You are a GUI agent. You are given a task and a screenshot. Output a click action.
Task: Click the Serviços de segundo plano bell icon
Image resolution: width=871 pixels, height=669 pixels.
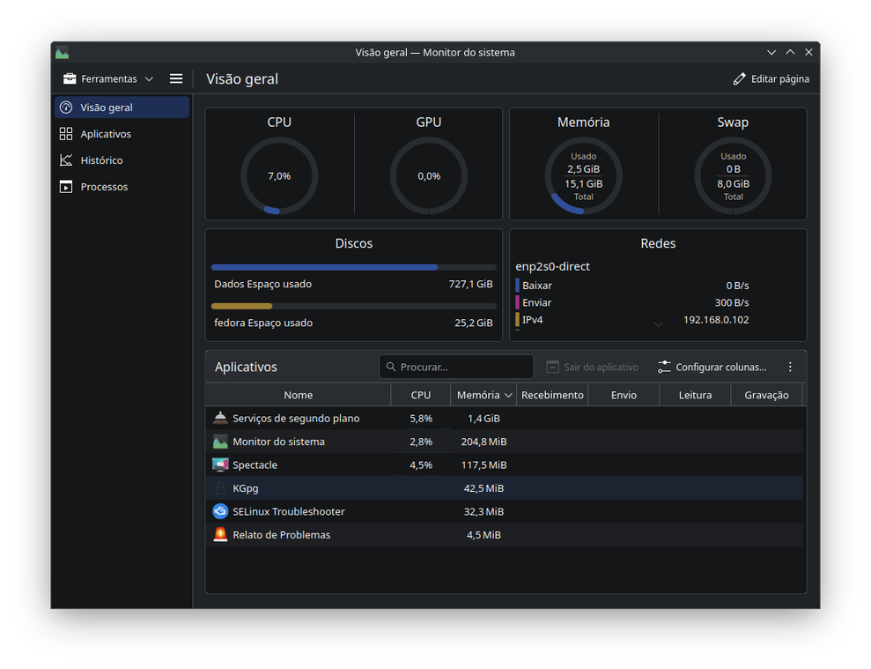tap(220, 418)
